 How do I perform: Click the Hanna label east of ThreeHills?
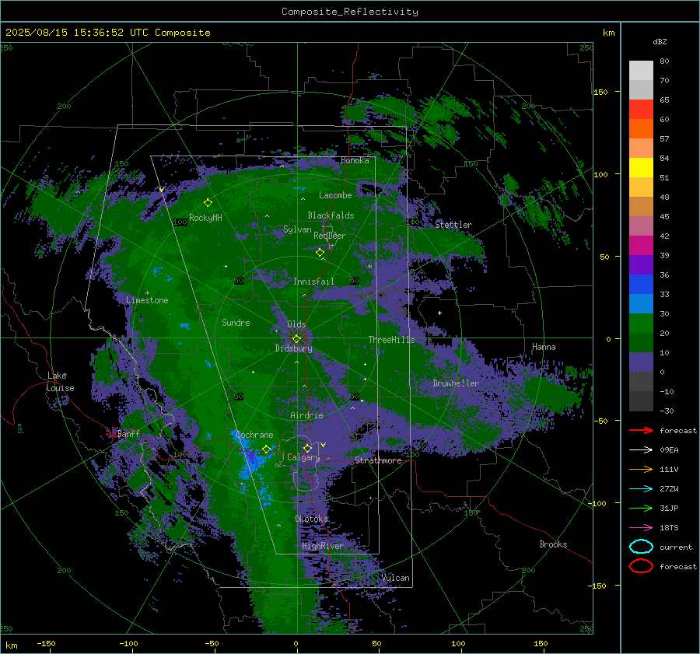[544, 347]
